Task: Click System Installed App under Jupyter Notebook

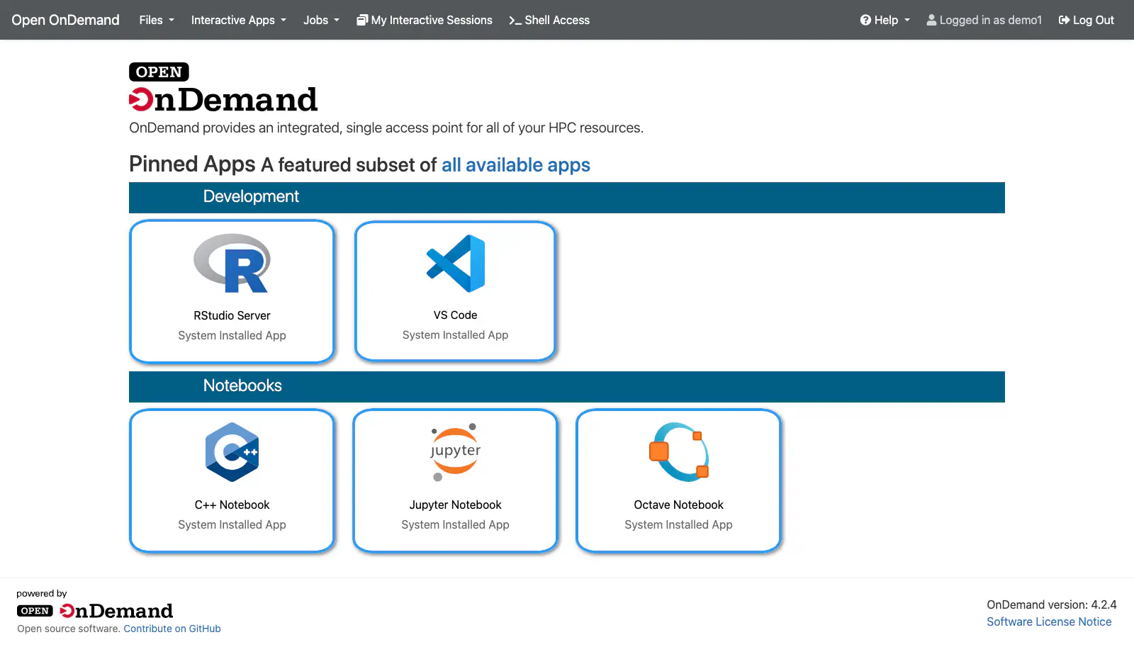Action: [455, 524]
